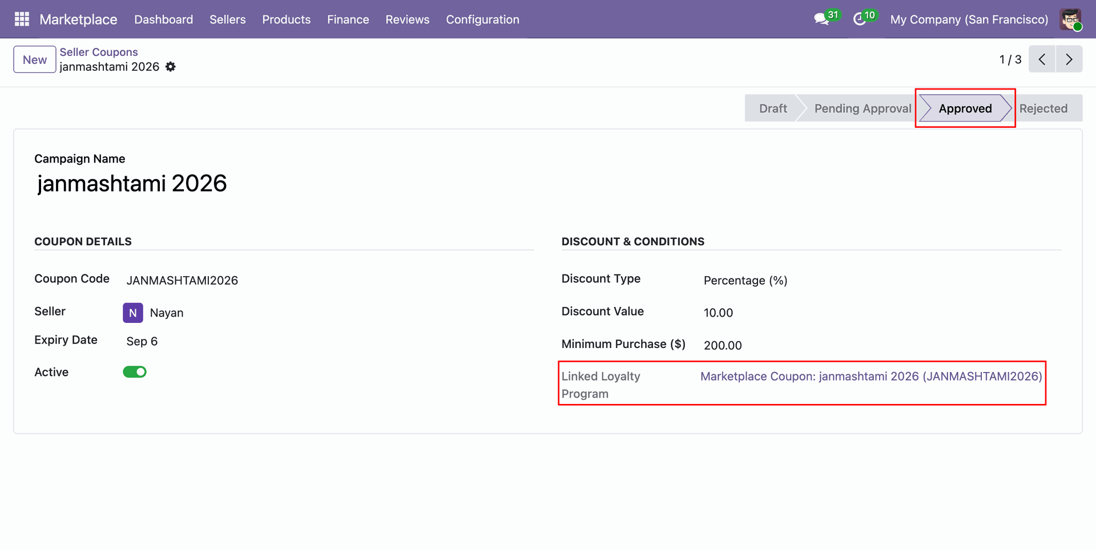This screenshot has height=550, width=1096.
Task: Open the Dashboard menu
Action: coord(163,19)
